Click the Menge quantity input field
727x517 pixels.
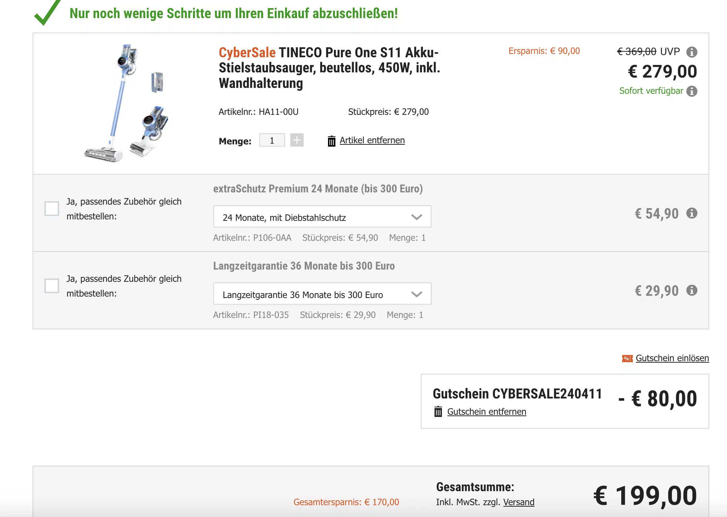coord(272,140)
